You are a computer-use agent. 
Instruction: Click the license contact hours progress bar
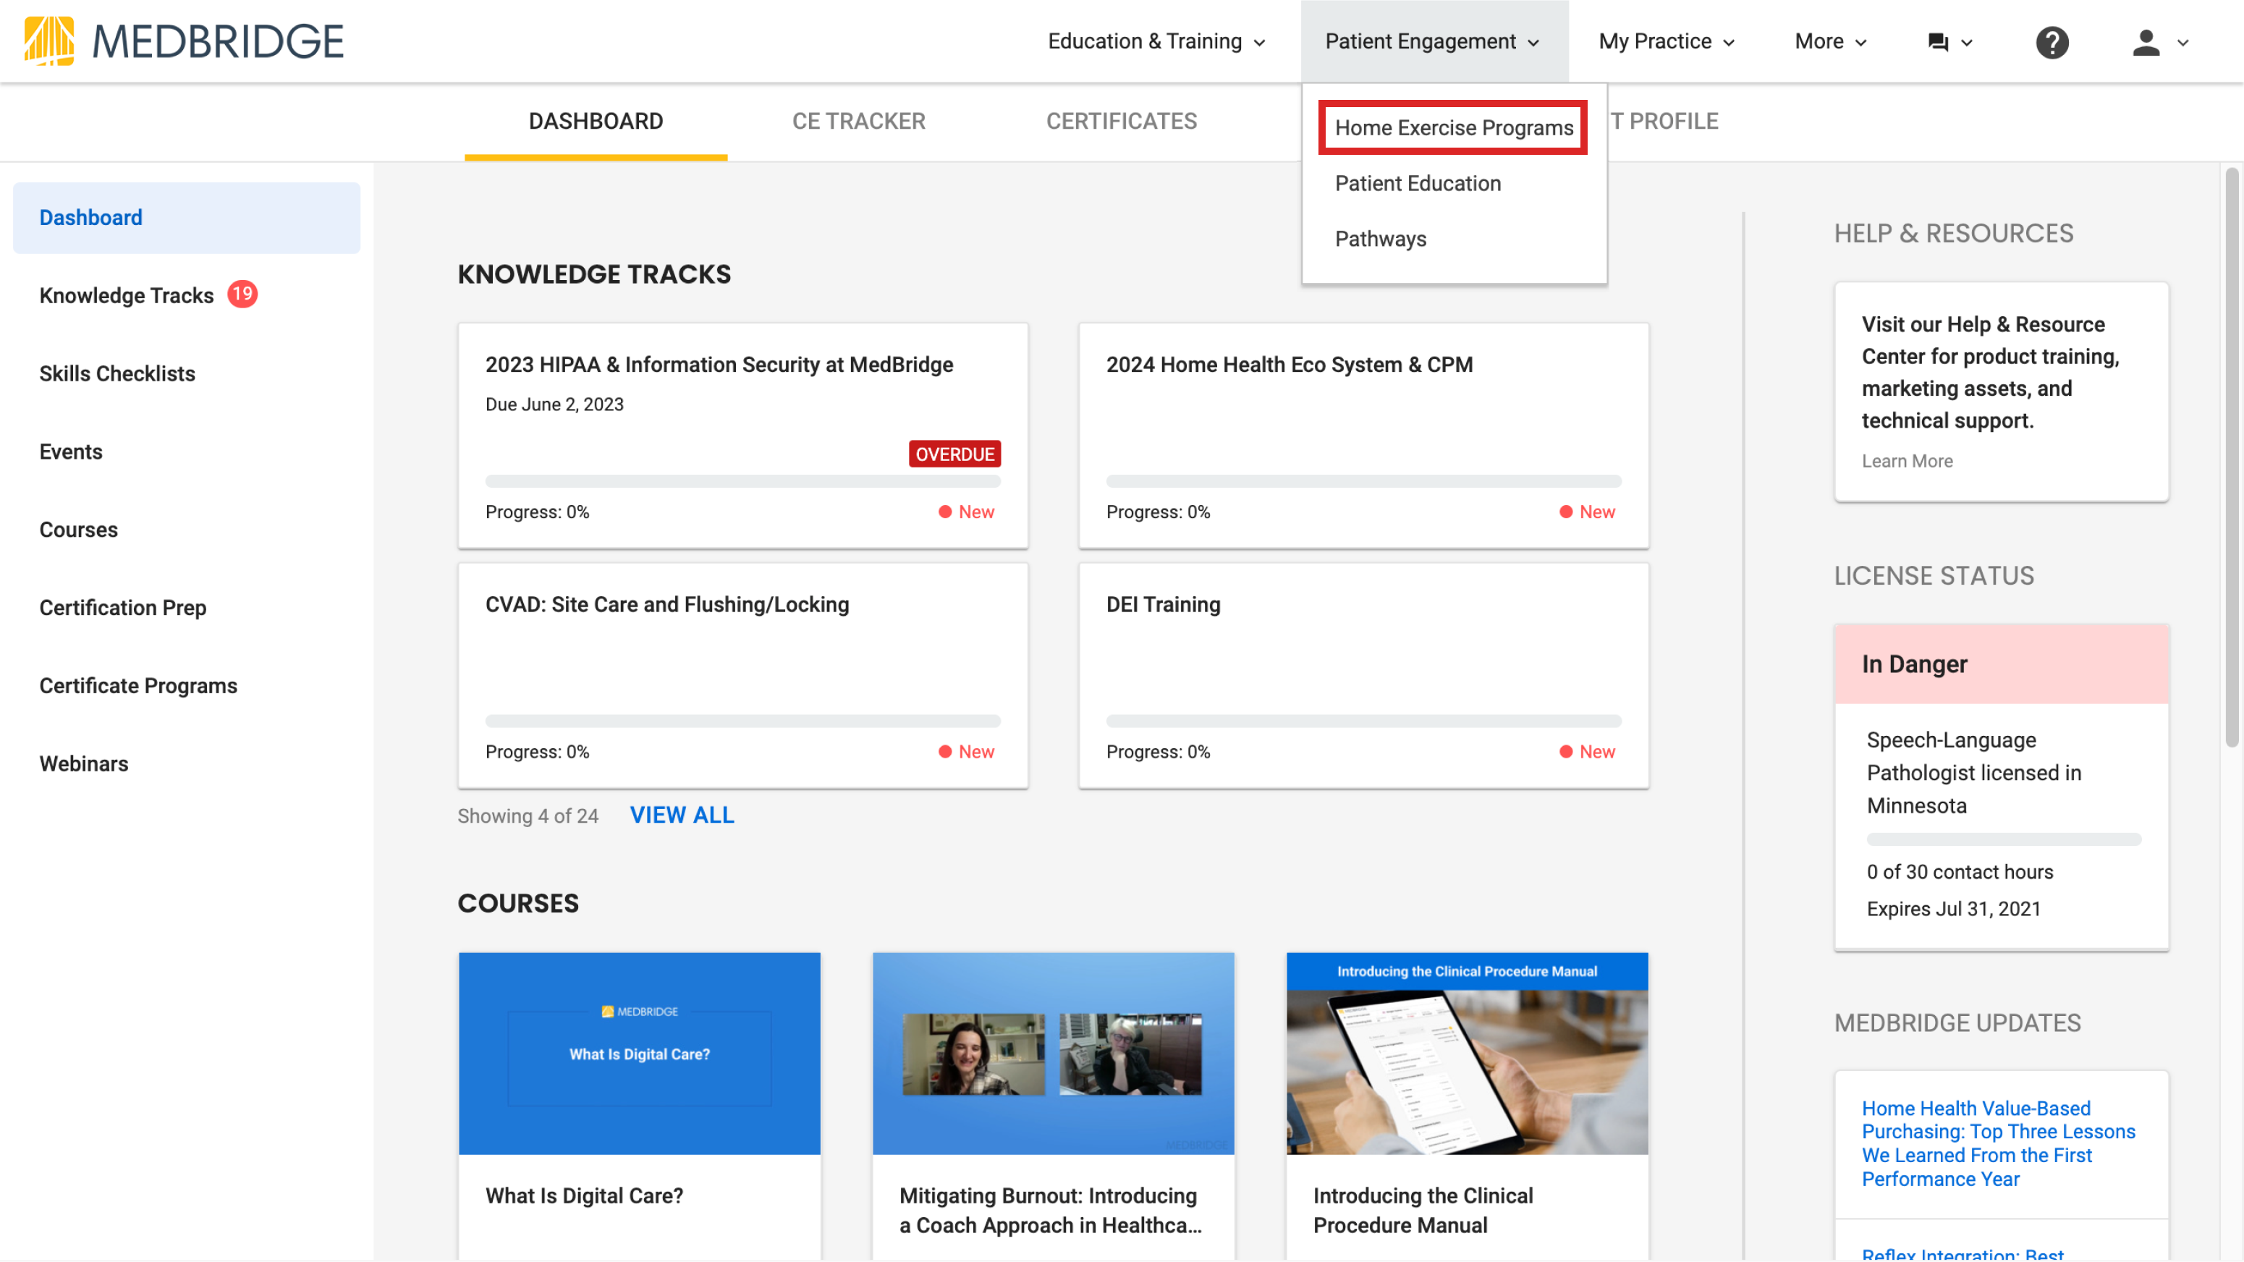[2004, 839]
